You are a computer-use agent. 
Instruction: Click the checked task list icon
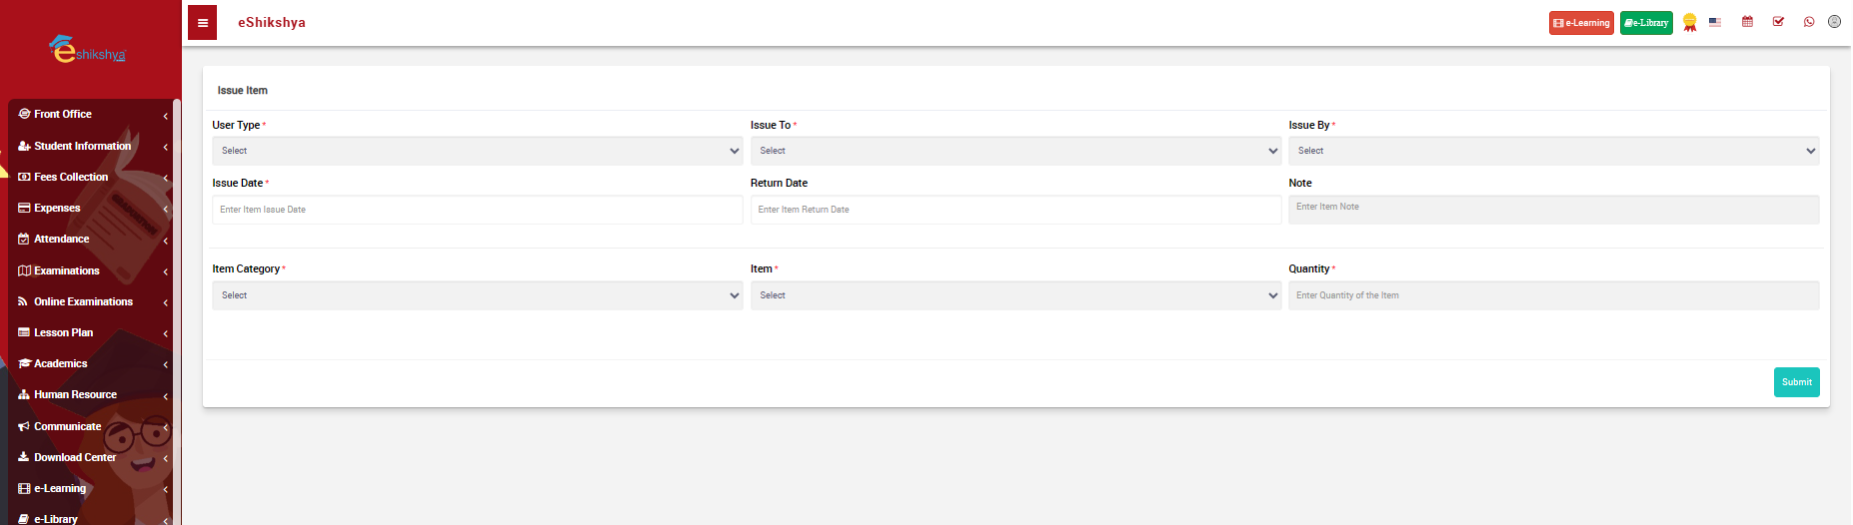pos(1778,22)
